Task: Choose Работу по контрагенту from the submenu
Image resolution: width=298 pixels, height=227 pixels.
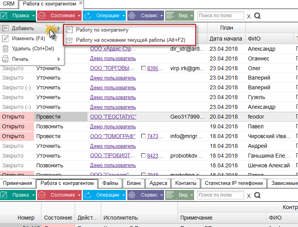Action: pyautogui.click(x=102, y=30)
